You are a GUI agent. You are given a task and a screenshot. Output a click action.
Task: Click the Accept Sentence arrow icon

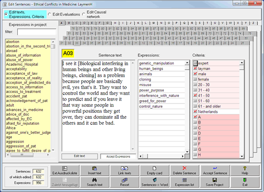tap(215, 168)
